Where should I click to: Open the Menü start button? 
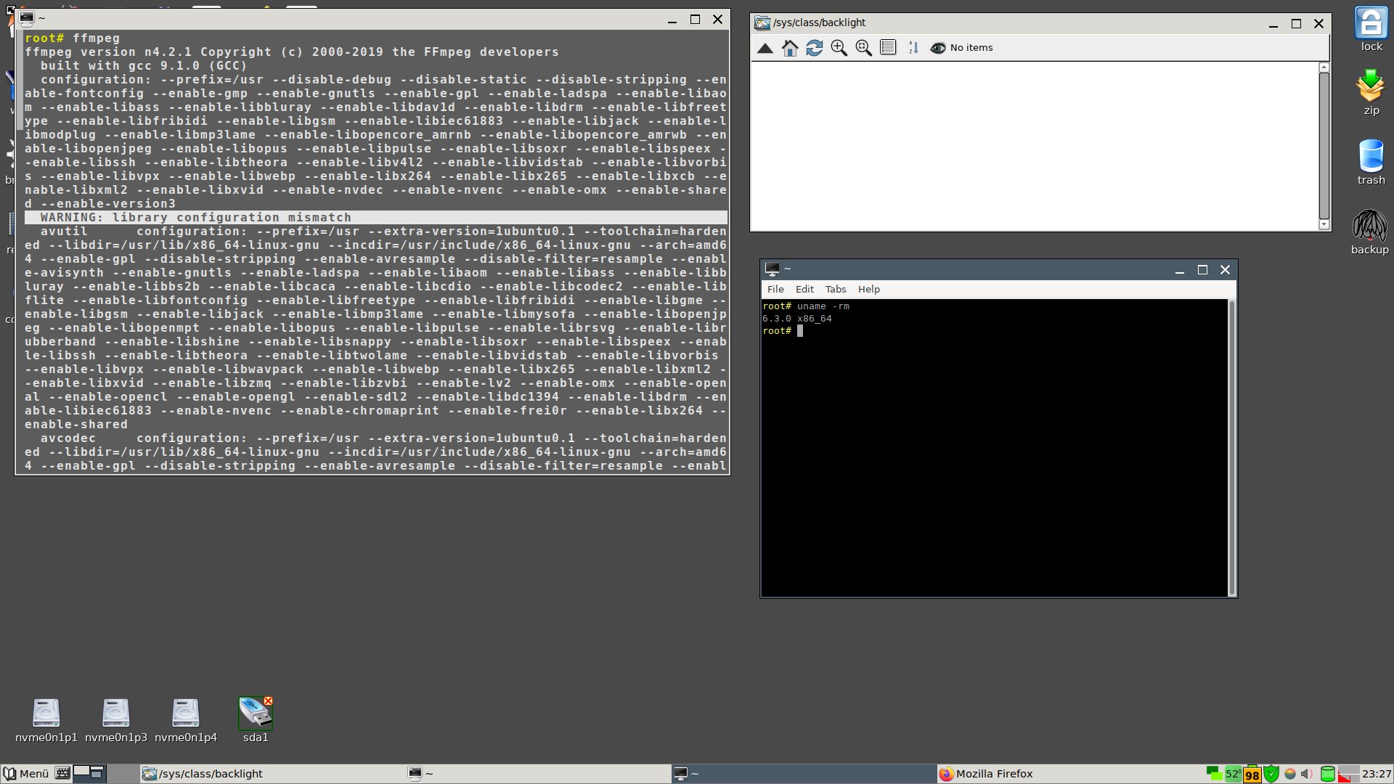click(x=26, y=774)
